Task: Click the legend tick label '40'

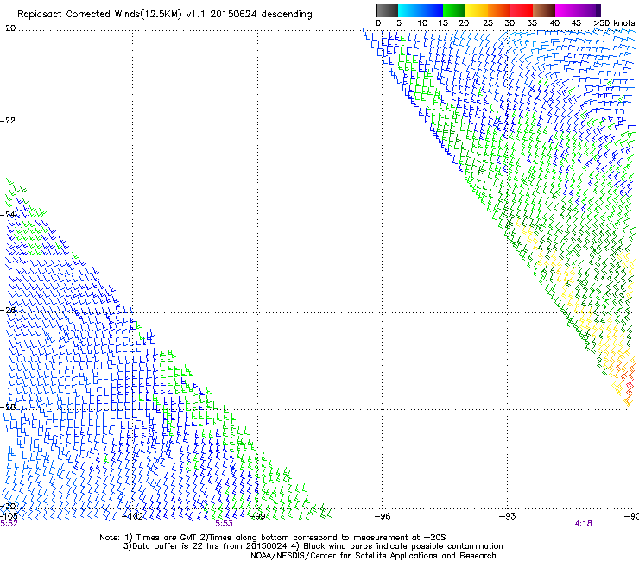Action: point(554,23)
